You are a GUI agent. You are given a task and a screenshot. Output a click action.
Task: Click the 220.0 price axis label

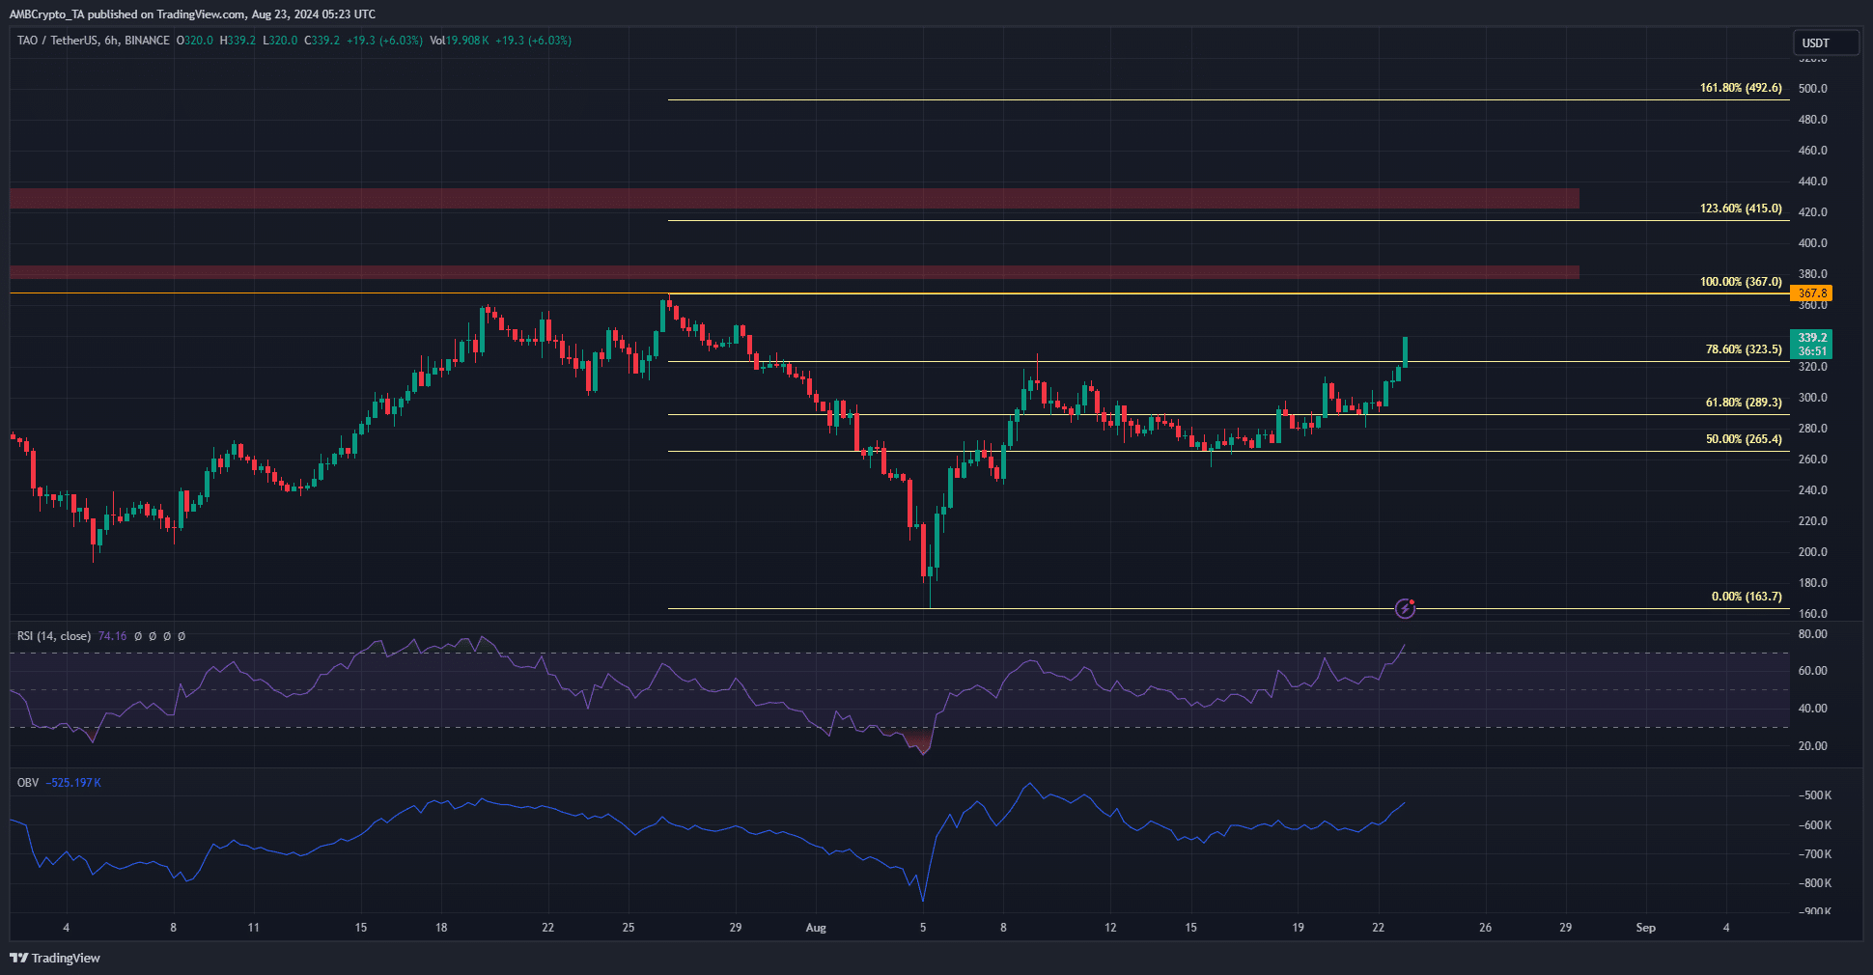click(1812, 521)
